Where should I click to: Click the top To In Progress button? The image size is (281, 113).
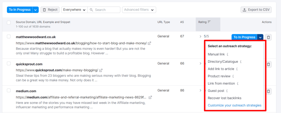tap(20, 10)
